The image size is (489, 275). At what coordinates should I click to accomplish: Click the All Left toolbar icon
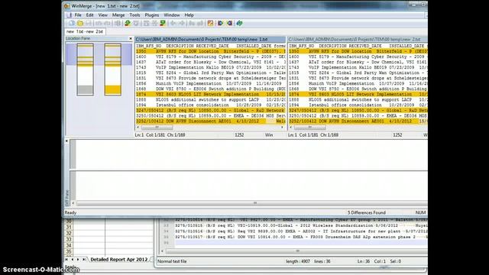click(x=229, y=23)
